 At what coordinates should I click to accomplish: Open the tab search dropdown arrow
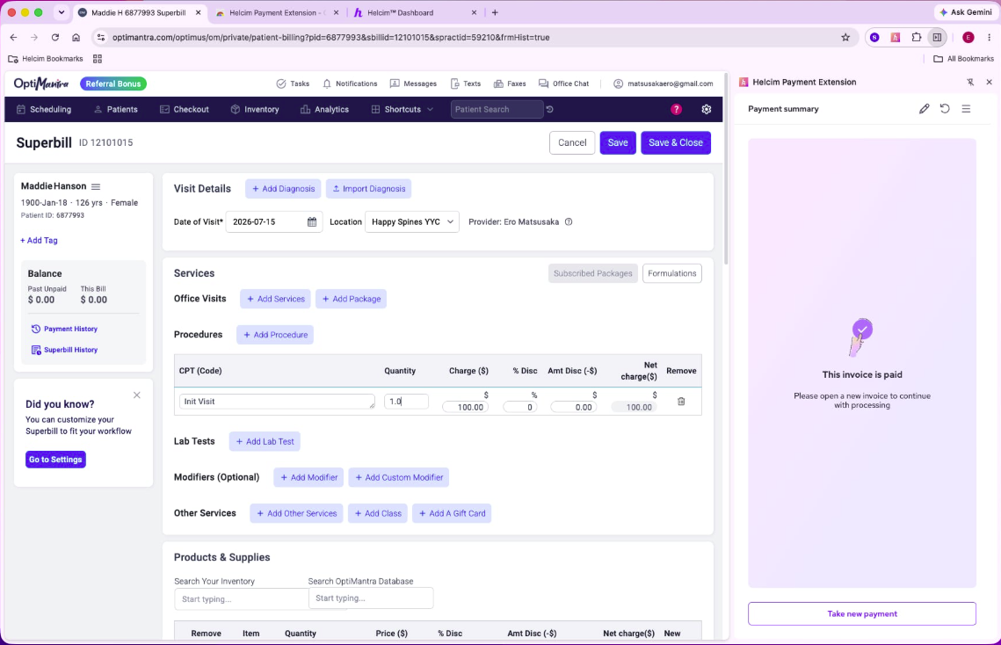click(x=62, y=12)
